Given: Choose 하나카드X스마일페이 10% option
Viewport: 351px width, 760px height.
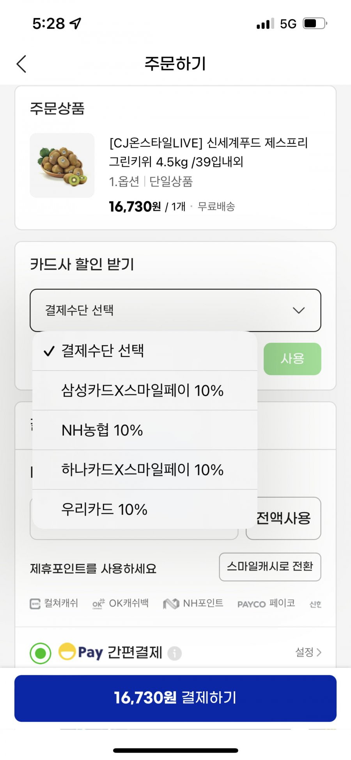Looking at the screenshot, I should [145, 470].
